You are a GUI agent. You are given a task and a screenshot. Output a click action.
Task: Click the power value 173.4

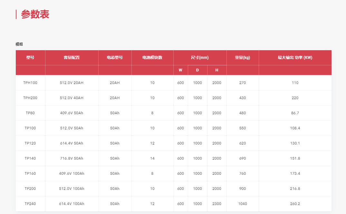pyautogui.click(x=295, y=173)
